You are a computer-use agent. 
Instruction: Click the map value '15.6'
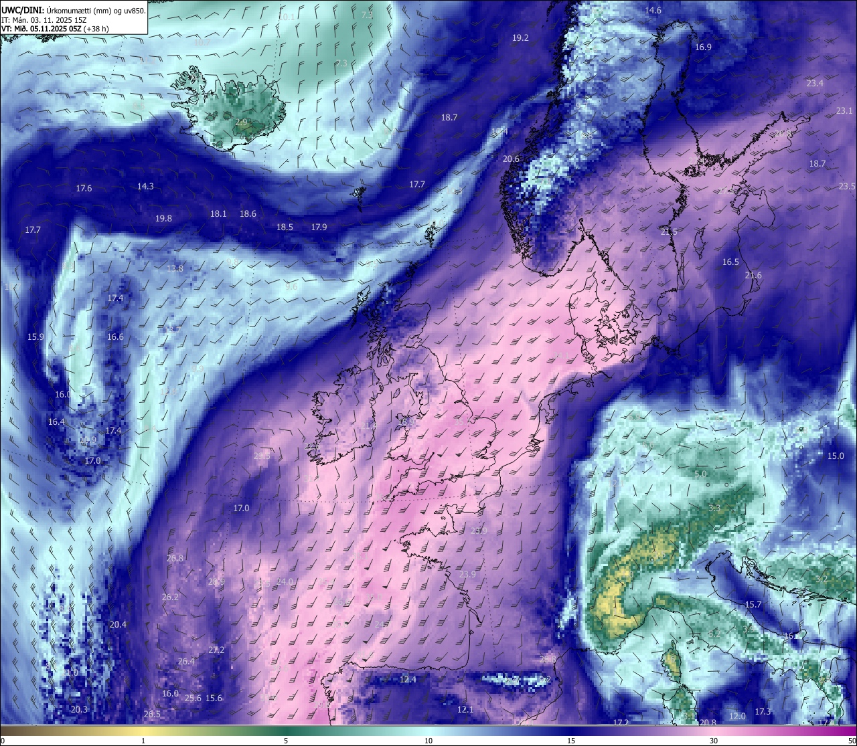[x=214, y=698]
